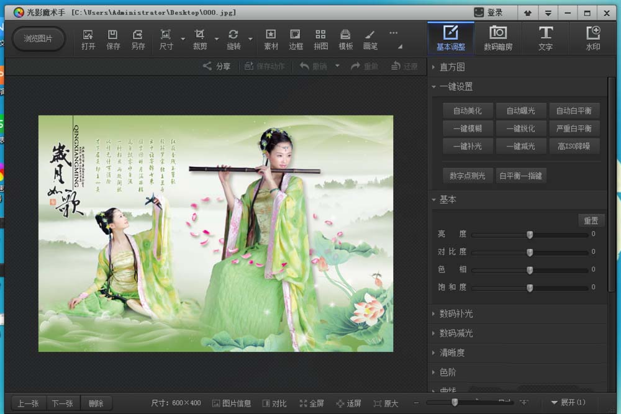Open a file with the 打开 icon

coord(88,40)
